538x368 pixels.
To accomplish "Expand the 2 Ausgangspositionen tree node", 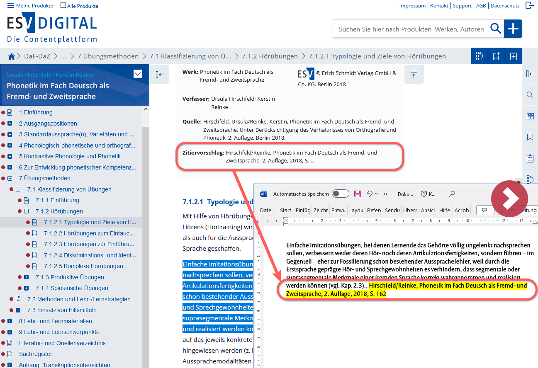I will pyautogui.click(x=10, y=123).
